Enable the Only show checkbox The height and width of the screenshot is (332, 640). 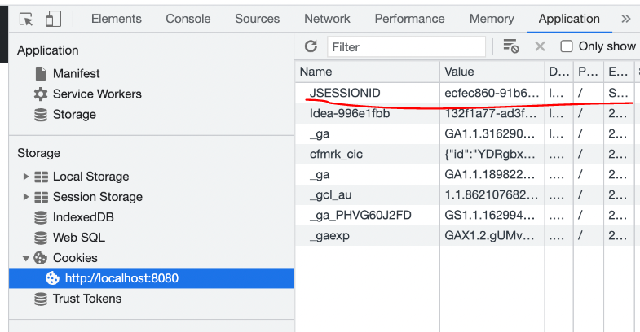point(566,46)
